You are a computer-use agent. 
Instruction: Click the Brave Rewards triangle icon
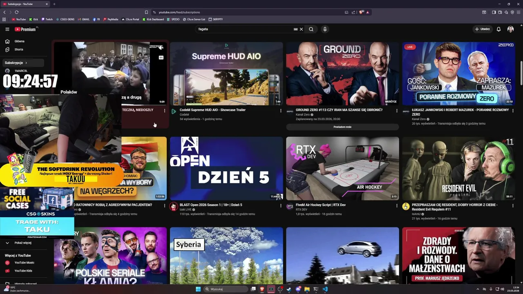pos(367,12)
